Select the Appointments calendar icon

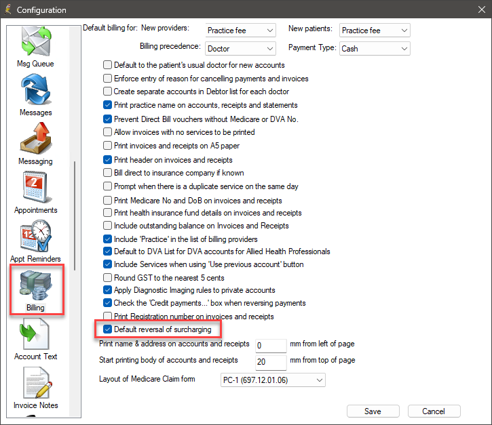[x=35, y=188]
